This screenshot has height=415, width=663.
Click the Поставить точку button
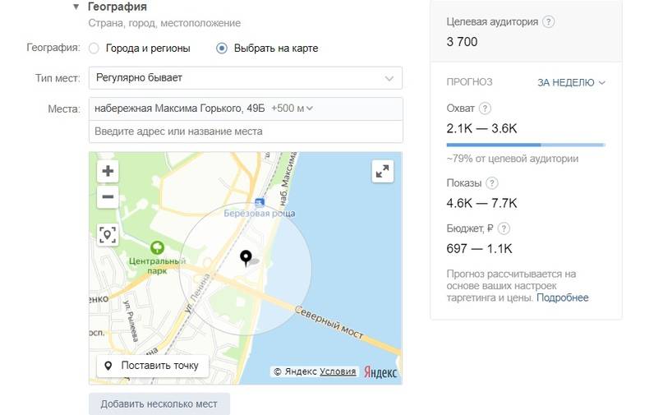coord(153,366)
